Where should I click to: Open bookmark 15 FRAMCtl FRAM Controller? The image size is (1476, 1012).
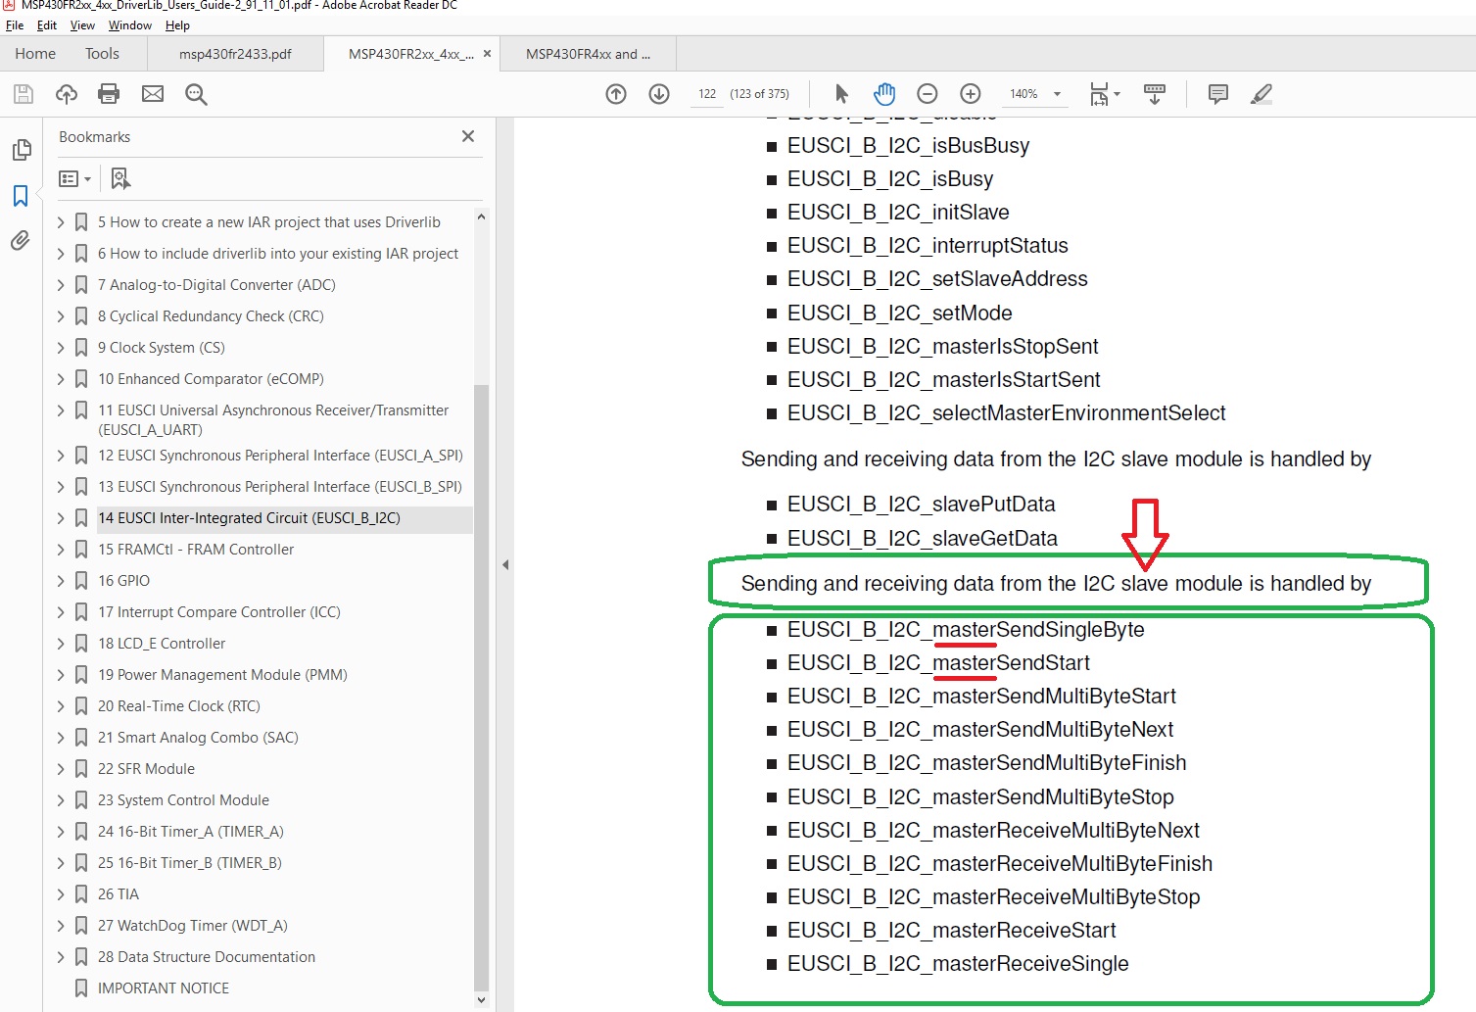coord(196,550)
